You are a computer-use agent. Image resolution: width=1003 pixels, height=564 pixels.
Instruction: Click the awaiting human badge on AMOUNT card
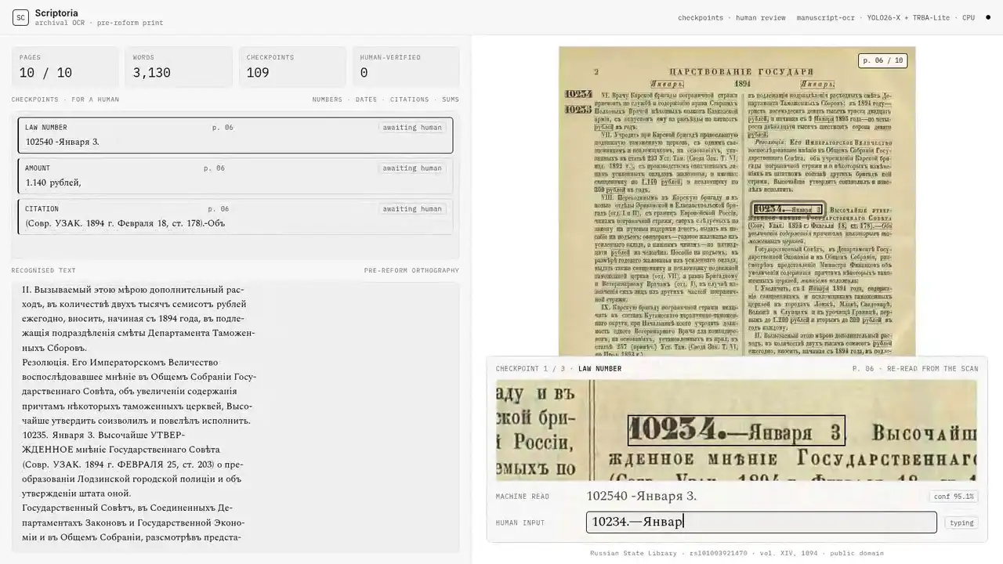click(x=412, y=168)
